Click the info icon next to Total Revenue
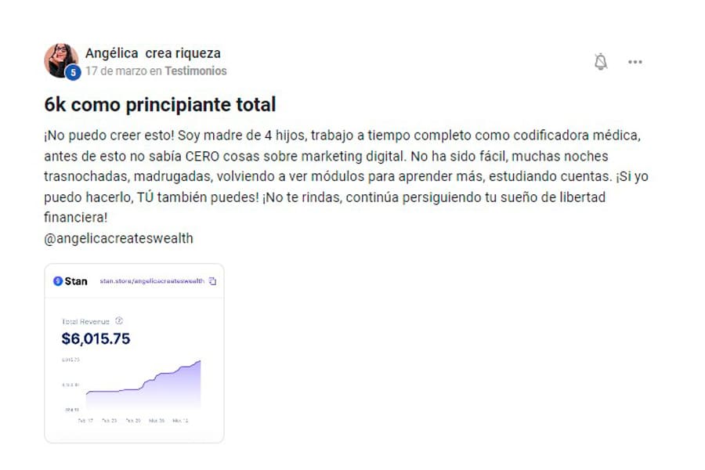 pyautogui.click(x=119, y=320)
